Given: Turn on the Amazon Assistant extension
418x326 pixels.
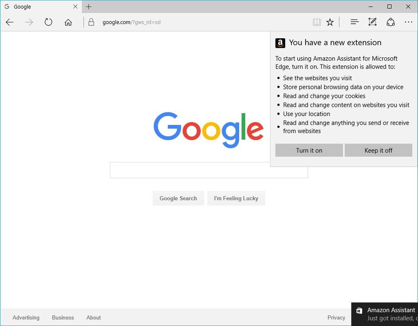Looking at the screenshot, I should [x=309, y=150].
